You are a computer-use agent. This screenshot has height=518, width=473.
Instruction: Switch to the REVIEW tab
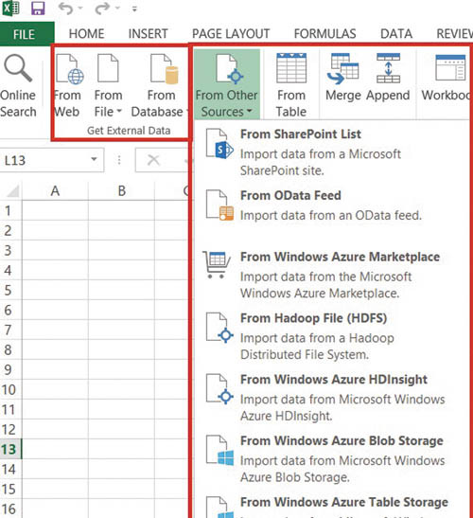(x=454, y=34)
